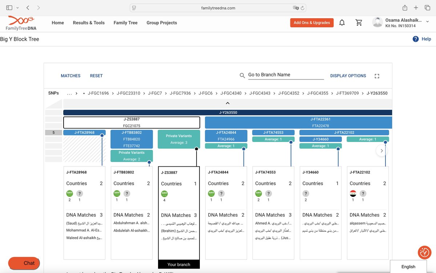Open the Group Projects menu
The height and width of the screenshot is (273, 436).
[162, 23]
